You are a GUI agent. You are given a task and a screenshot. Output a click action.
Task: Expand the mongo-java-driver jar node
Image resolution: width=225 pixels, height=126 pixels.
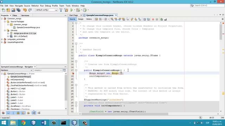[x=8, y=33]
